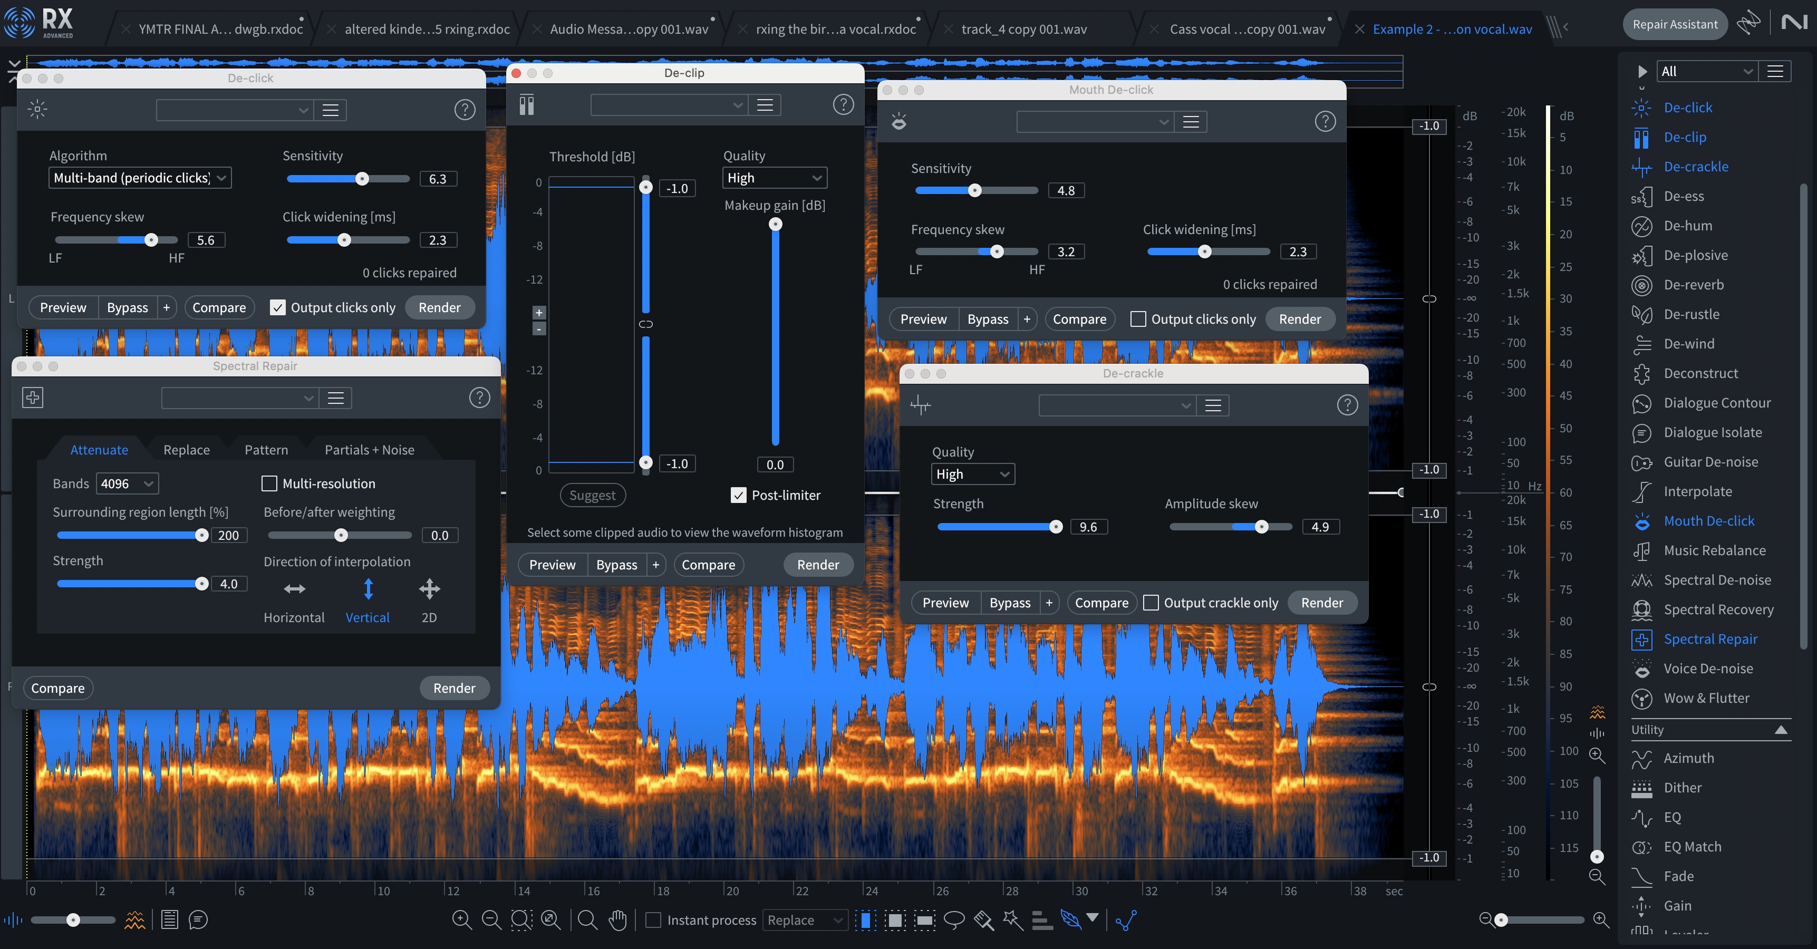Open the Guitar De-noise module

tap(1710, 462)
